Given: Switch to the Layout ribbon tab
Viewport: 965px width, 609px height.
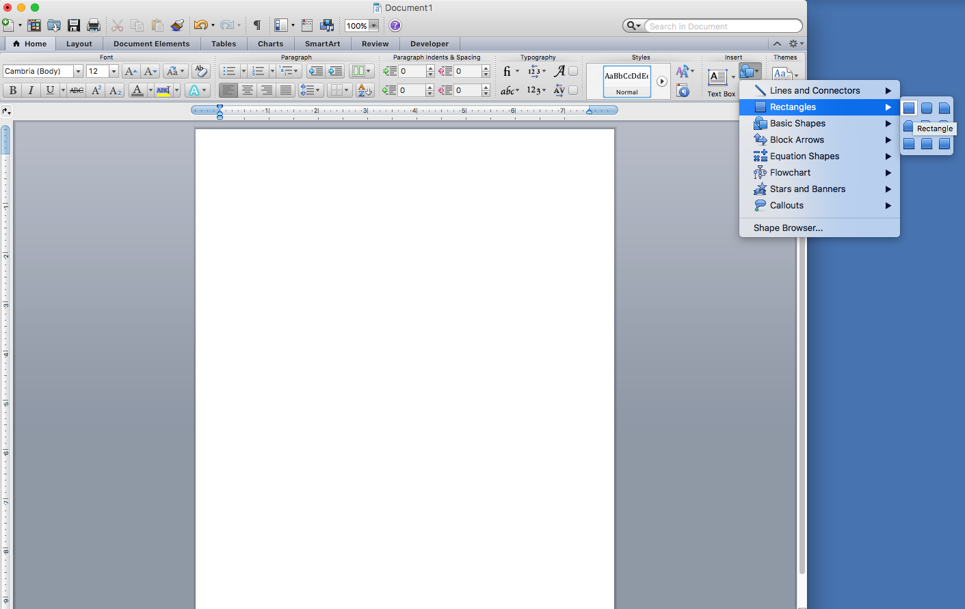Looking at the screenshot, I should (79, 44).
